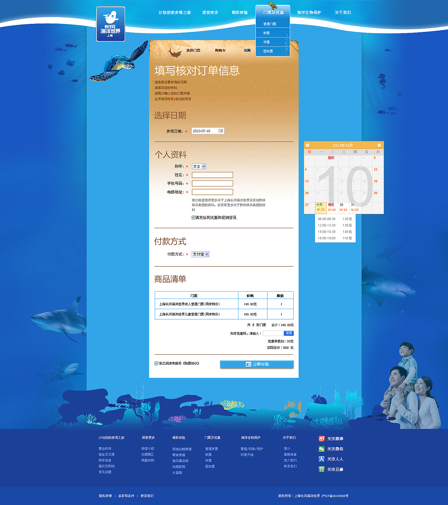The height and width of the screenshot is (505, 448).
Task: Go to next month in calendar
Action: click(x=379, y=145)
